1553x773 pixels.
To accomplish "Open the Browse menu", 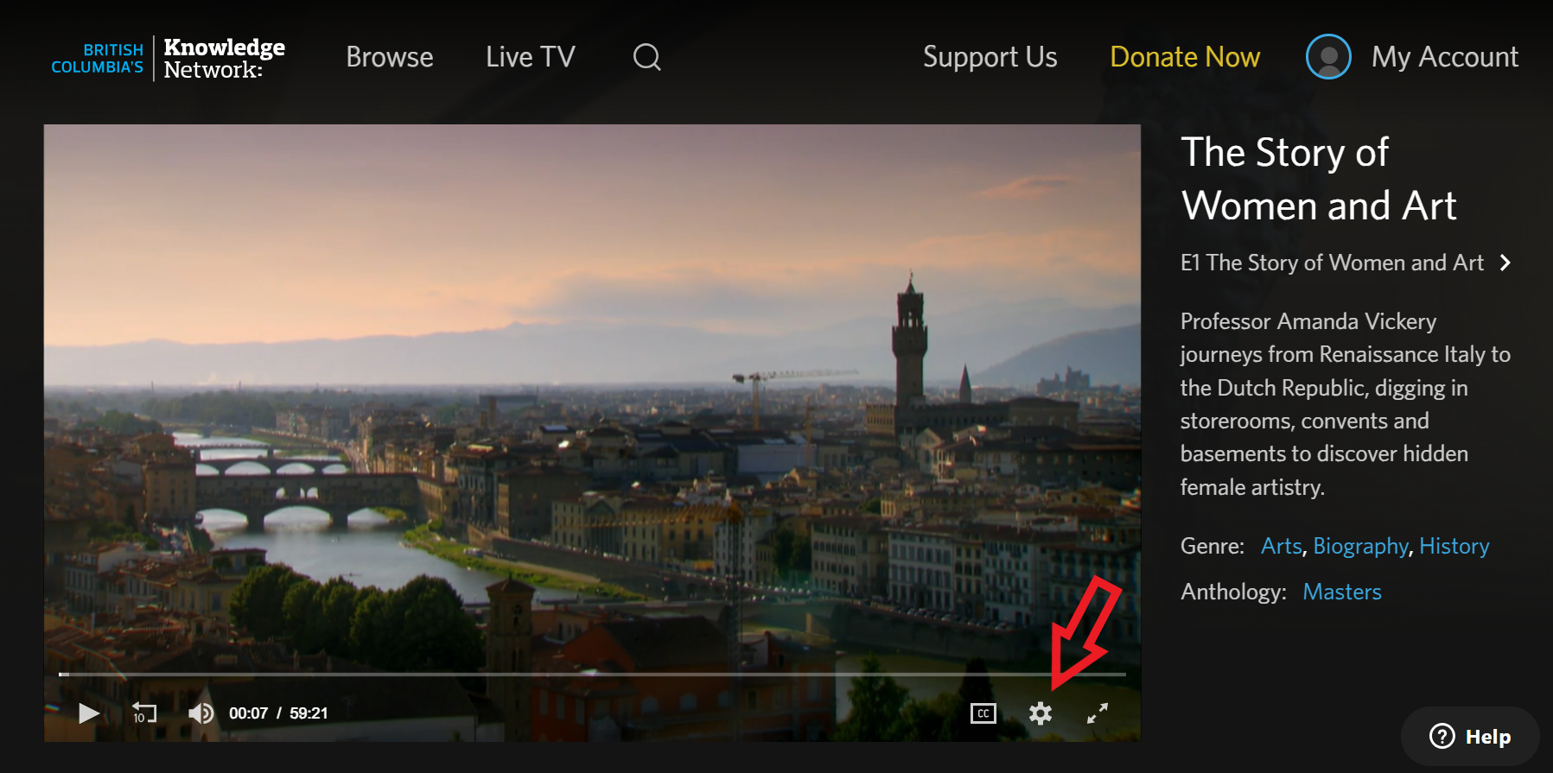I will (390, 57).
